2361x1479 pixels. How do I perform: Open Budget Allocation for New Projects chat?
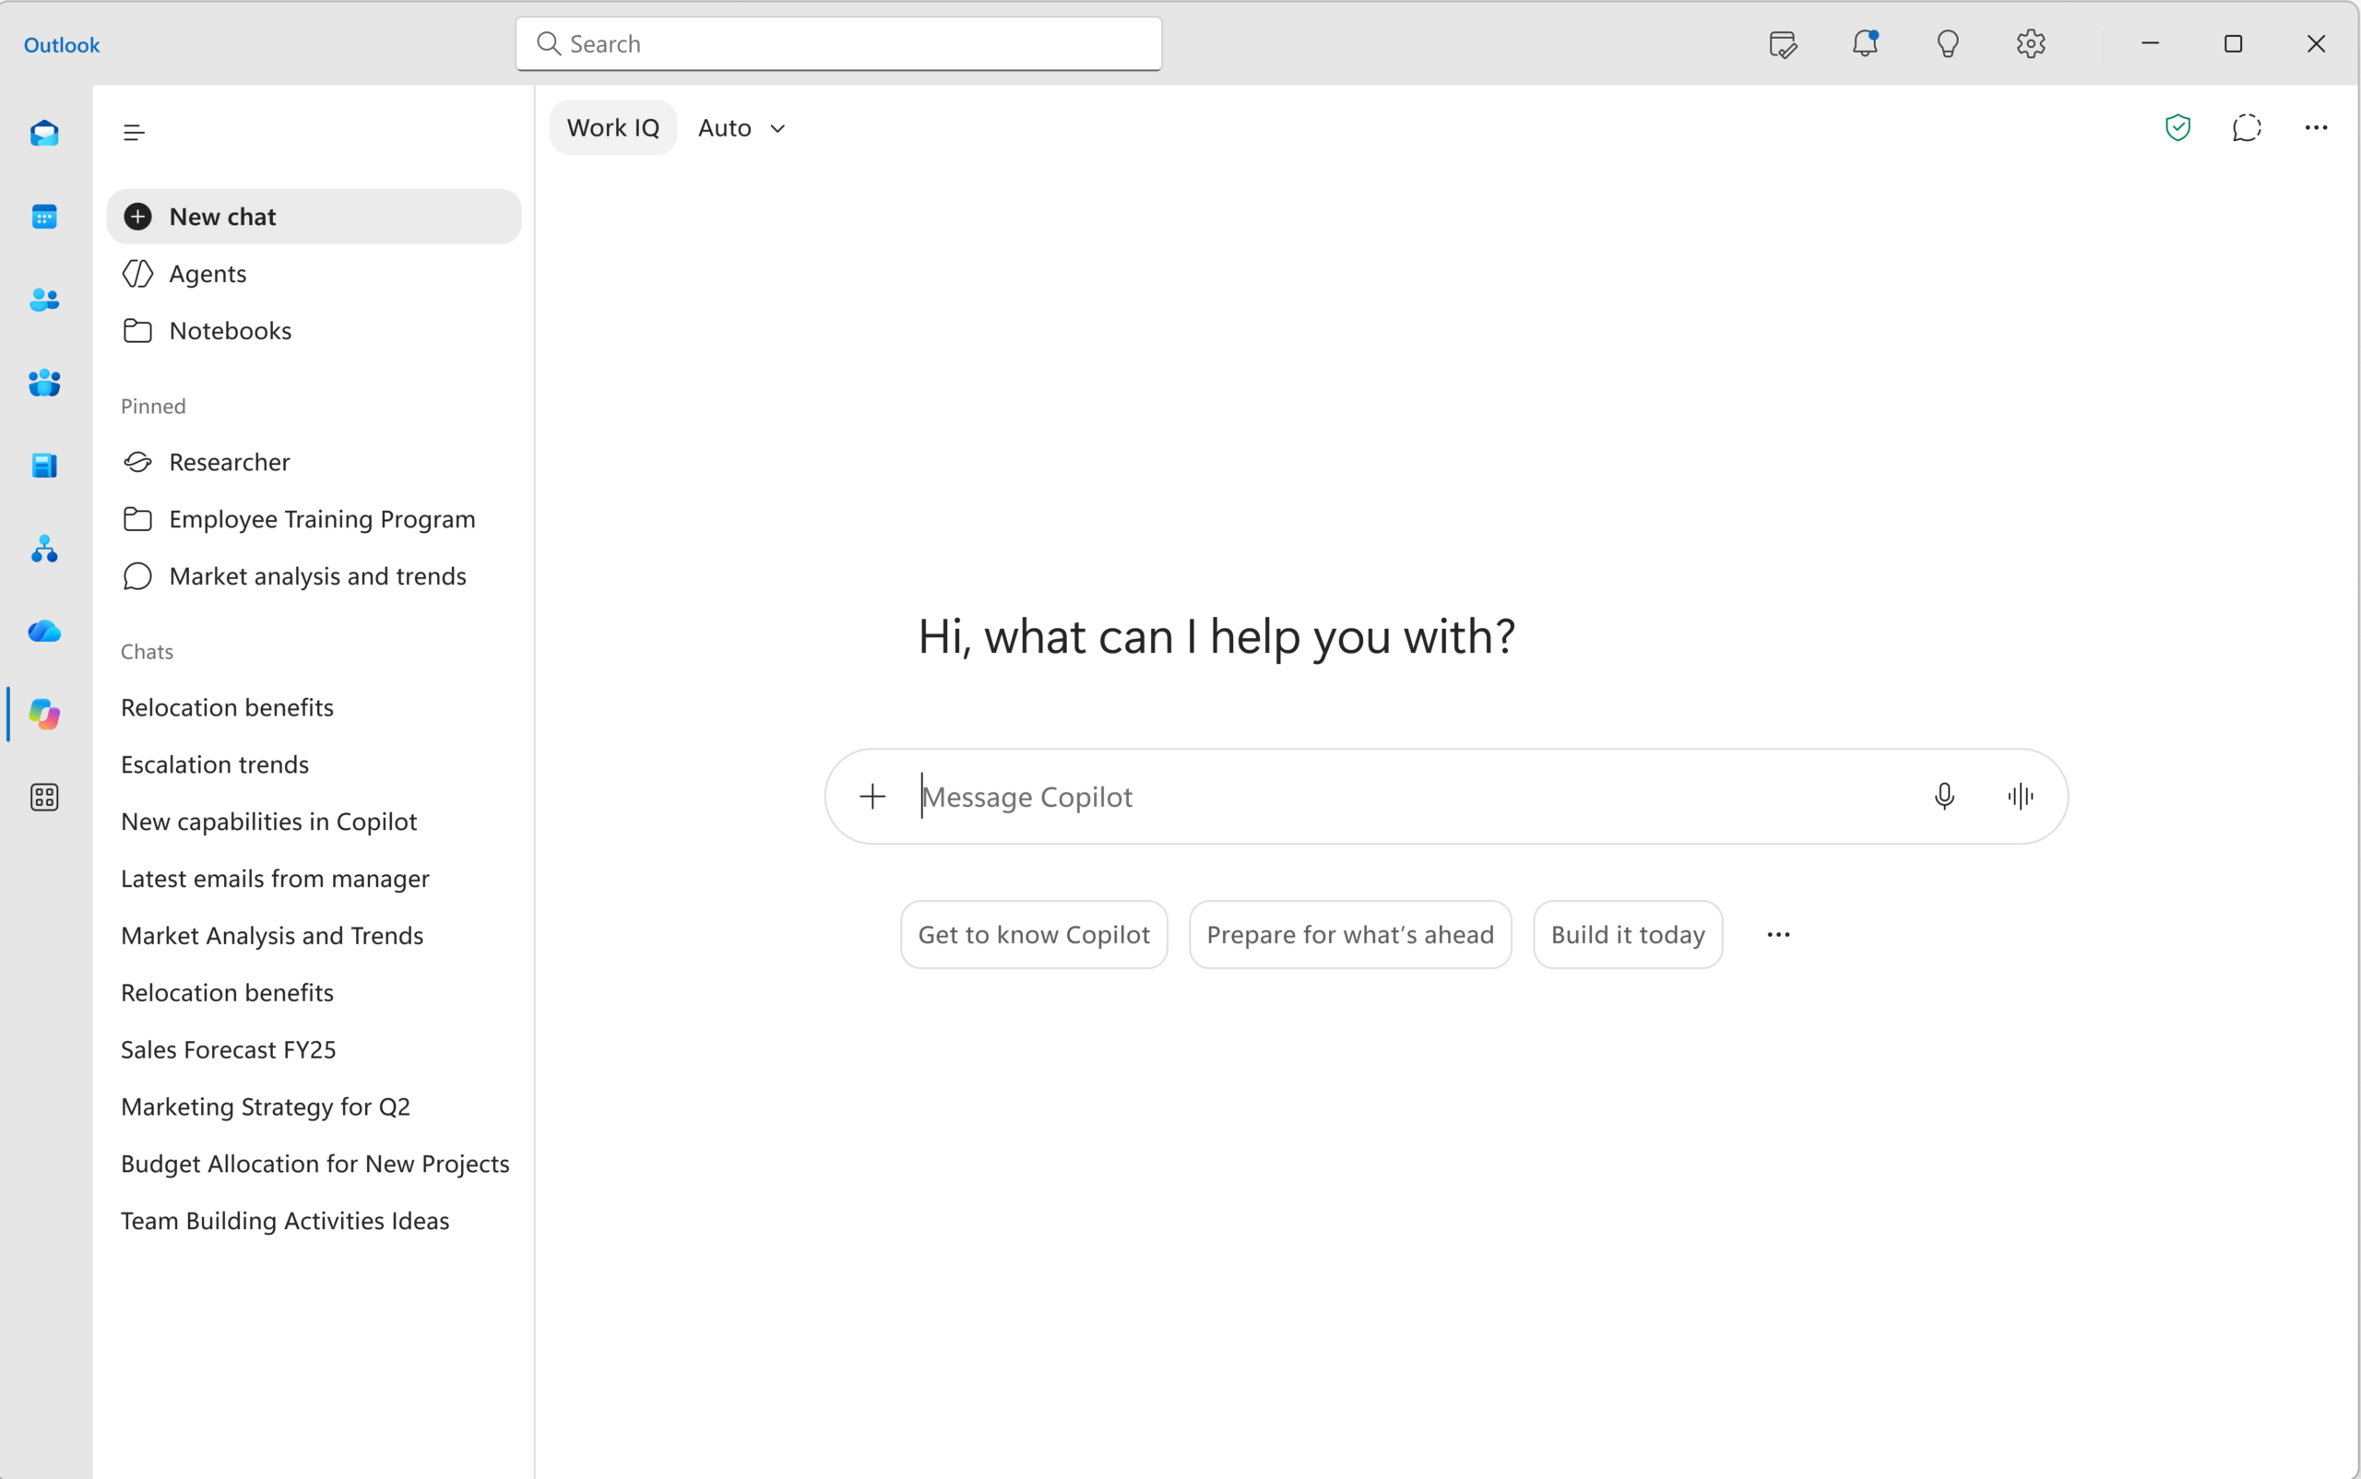point(314,1164)
